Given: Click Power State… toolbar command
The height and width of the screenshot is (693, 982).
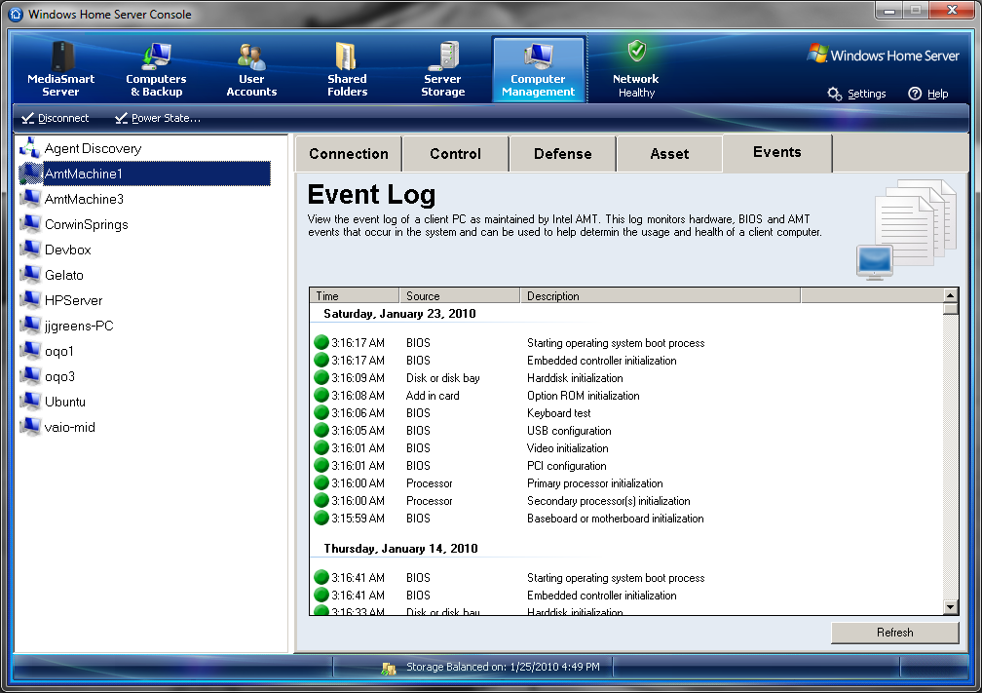Looking at the screenshot, I should point(158,118).
